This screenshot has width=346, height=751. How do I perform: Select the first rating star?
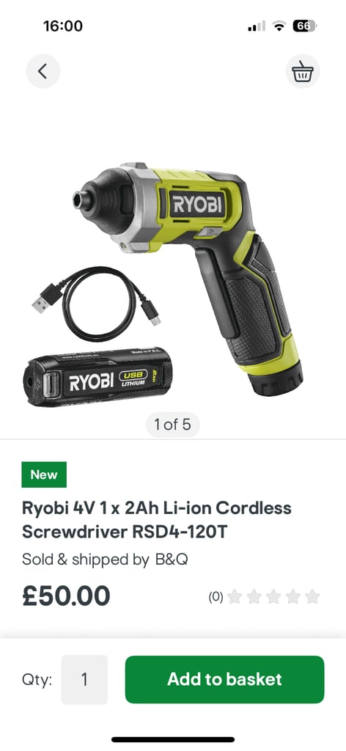(234, 596)
